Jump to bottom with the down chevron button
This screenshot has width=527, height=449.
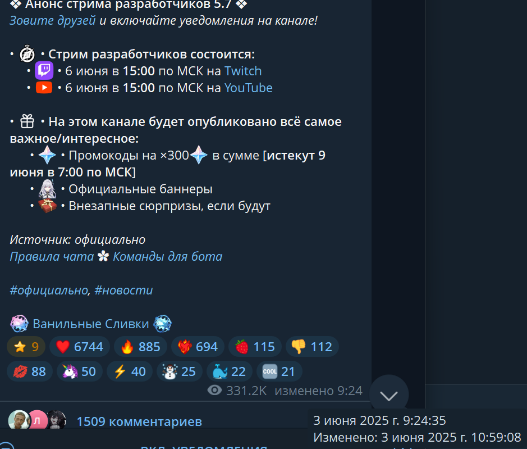389,395
